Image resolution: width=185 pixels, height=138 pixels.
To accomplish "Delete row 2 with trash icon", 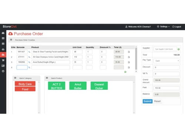I will point(129,57).
